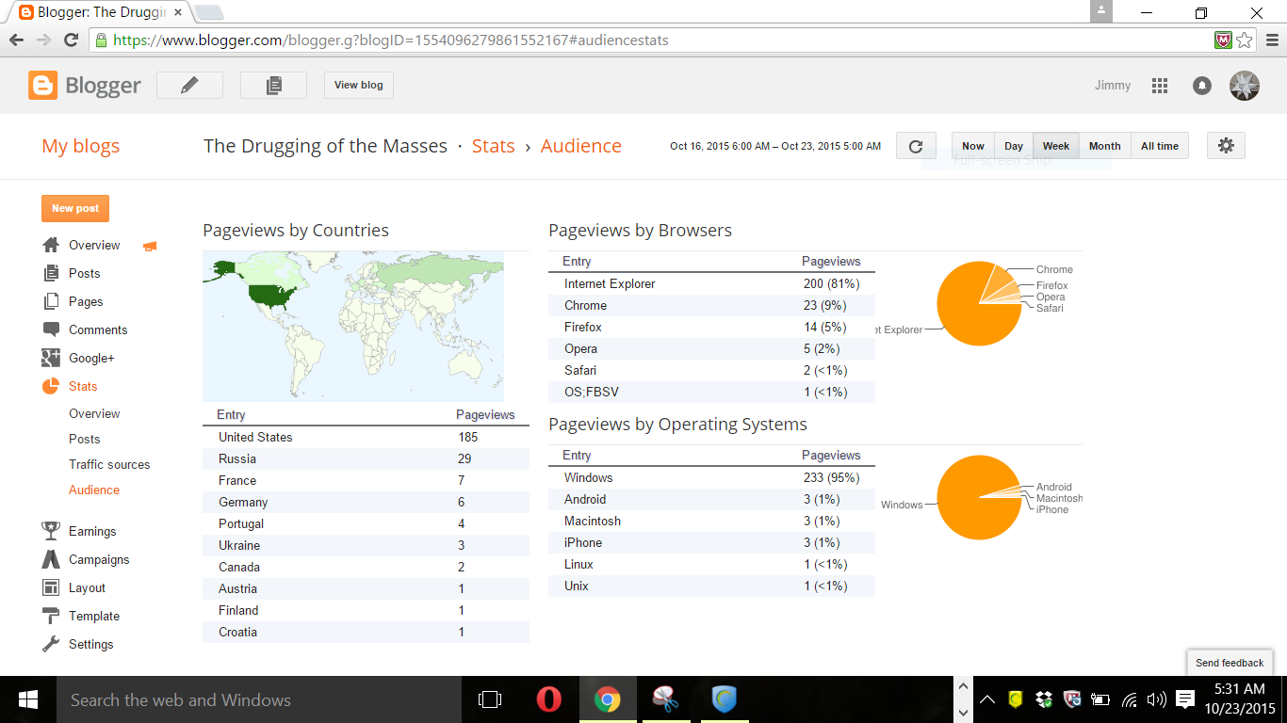Click Windows Start button
The image size is (1287, 723).
(27, 699)
